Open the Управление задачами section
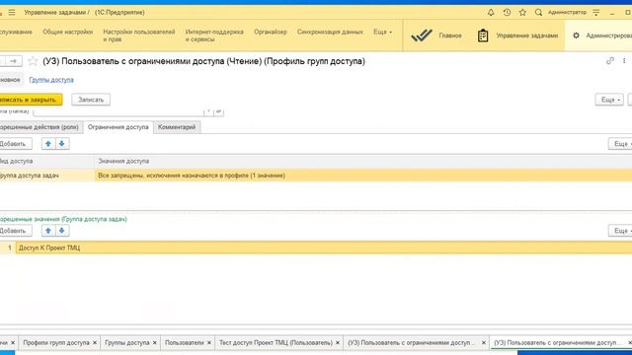Image resolution: width=632 pixels, height=355 pixels. tap(517, 35)
